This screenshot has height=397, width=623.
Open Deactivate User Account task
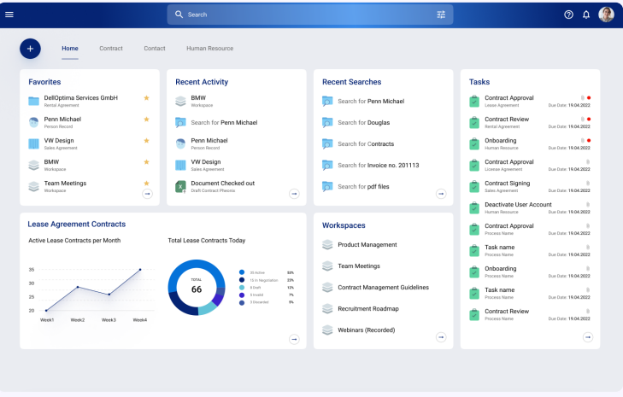[x=518, y=204]
